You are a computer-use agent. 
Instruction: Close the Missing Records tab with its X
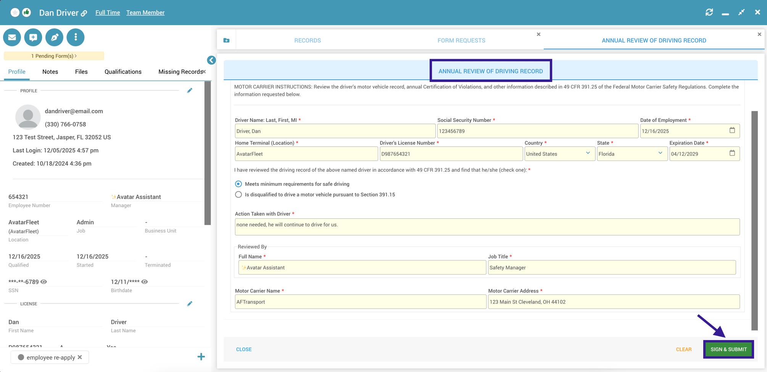pos(204,71)
